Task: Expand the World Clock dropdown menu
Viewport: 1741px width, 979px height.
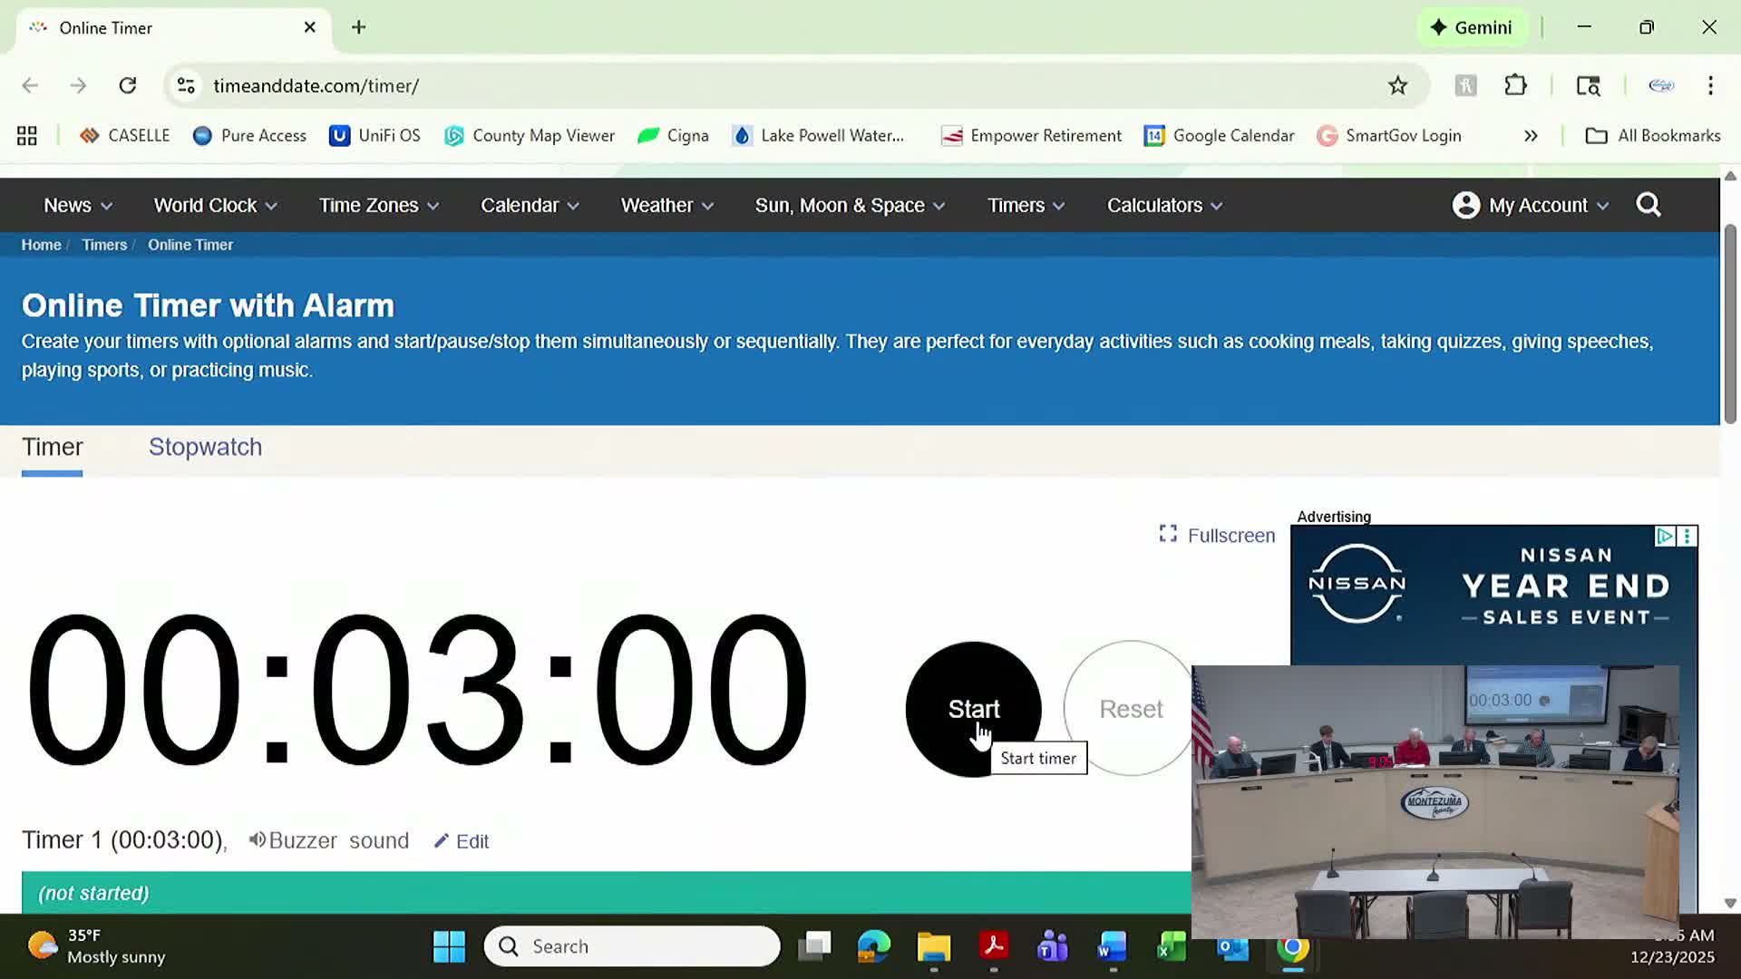Action: click(215, 206)
